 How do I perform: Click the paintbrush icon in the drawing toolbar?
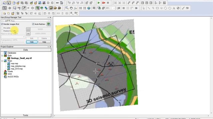(183, 8)
